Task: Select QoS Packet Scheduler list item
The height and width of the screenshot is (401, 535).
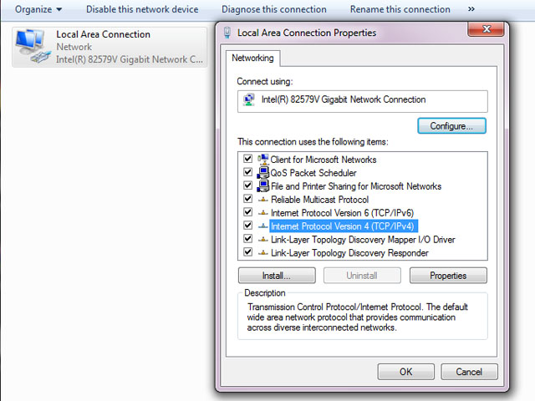Action: [x=313, y=173]
